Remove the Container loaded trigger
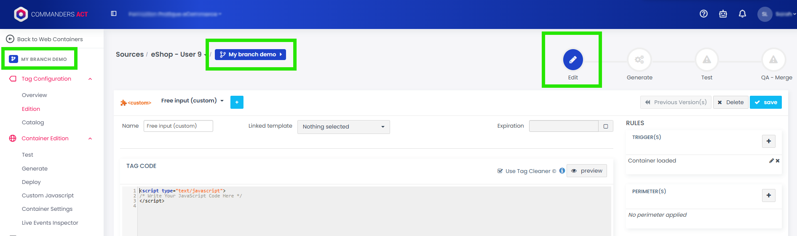Screen dimensions: 797x236 tap(778, 161)
